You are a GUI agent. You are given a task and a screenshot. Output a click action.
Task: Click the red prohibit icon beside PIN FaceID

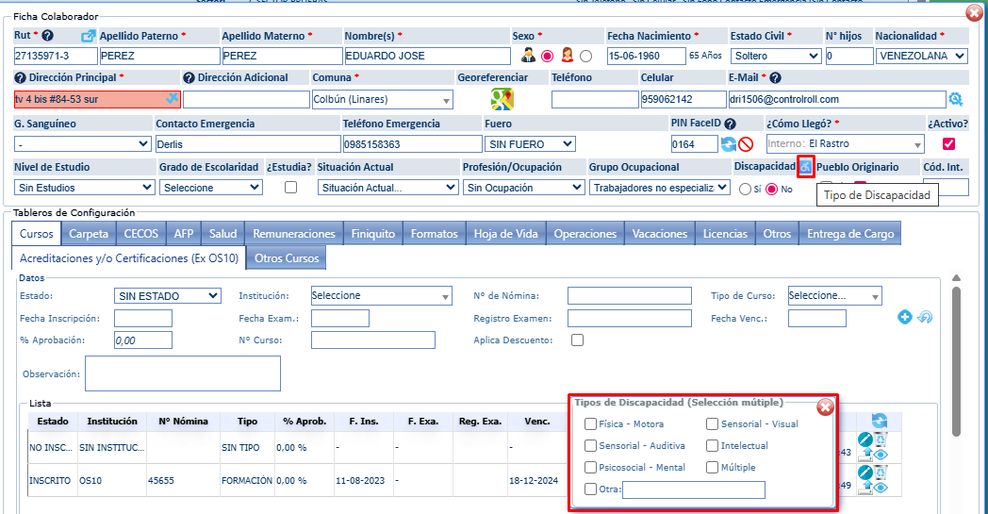click(x=745, y=144)
